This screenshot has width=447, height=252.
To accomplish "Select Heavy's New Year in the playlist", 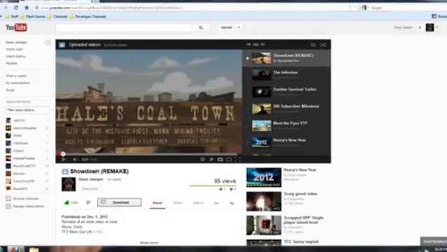I will coord(287,142).
